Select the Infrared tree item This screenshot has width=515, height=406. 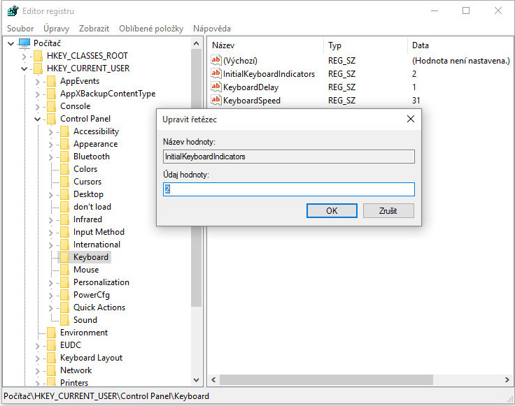tap(87, 219)
